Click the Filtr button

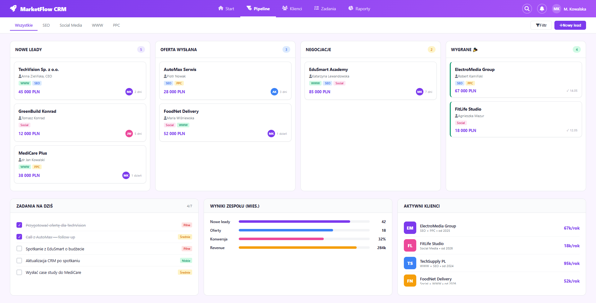[x=541, y=25]
